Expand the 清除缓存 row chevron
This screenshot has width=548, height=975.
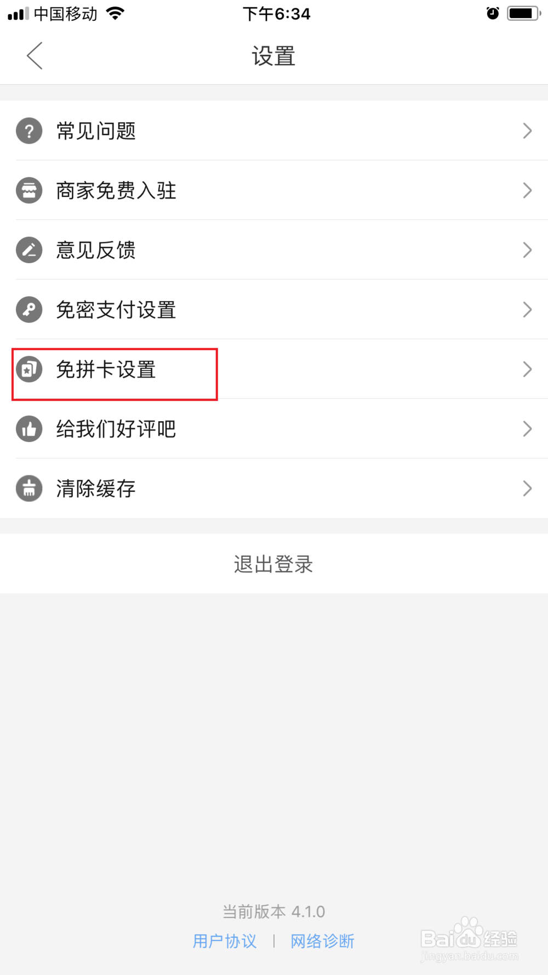tap(527, 489)
